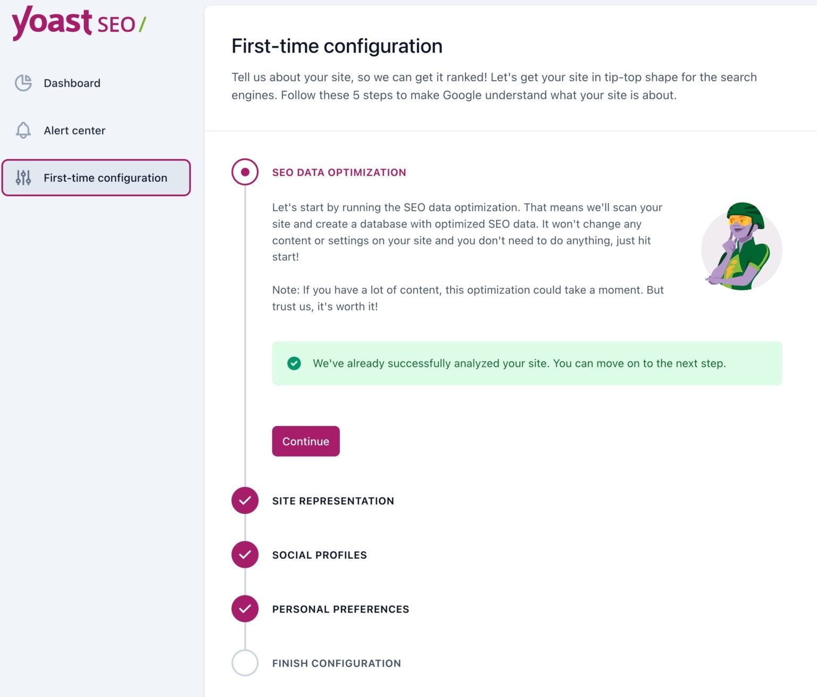
Task: Click the green checkmark in the success banner
Action: (294, 363)
